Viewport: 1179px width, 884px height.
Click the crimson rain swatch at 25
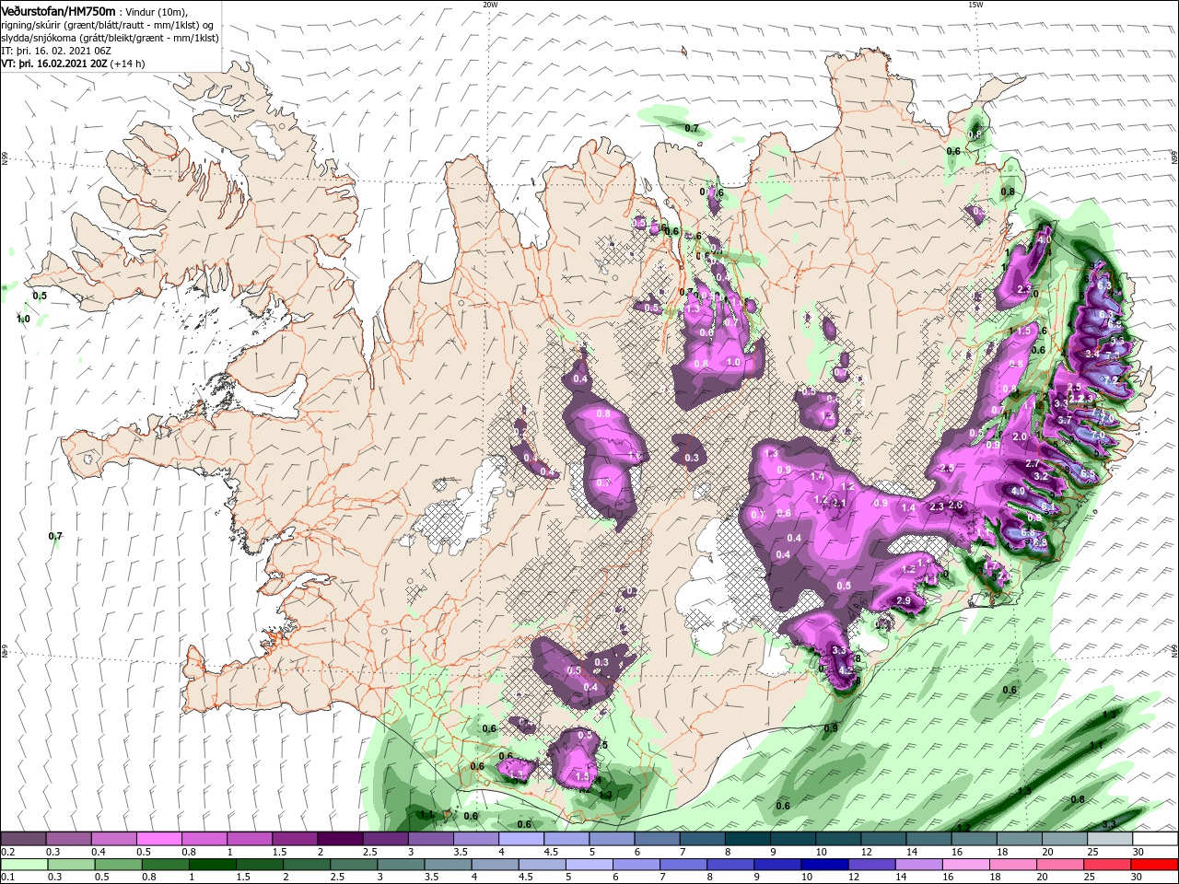click(x=1106, y=865)
